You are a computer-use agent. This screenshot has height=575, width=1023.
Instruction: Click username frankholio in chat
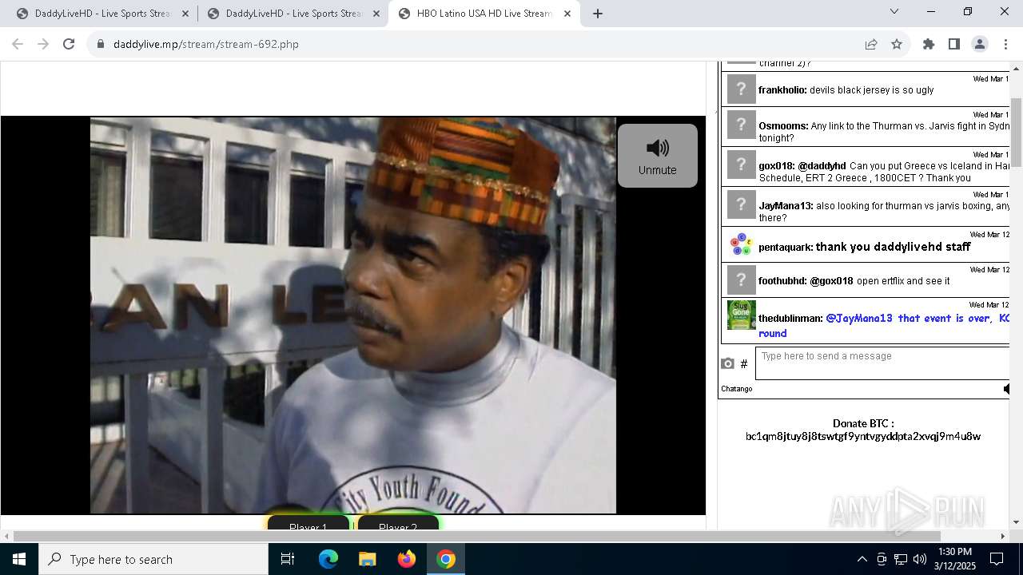[x=782, y=90]
